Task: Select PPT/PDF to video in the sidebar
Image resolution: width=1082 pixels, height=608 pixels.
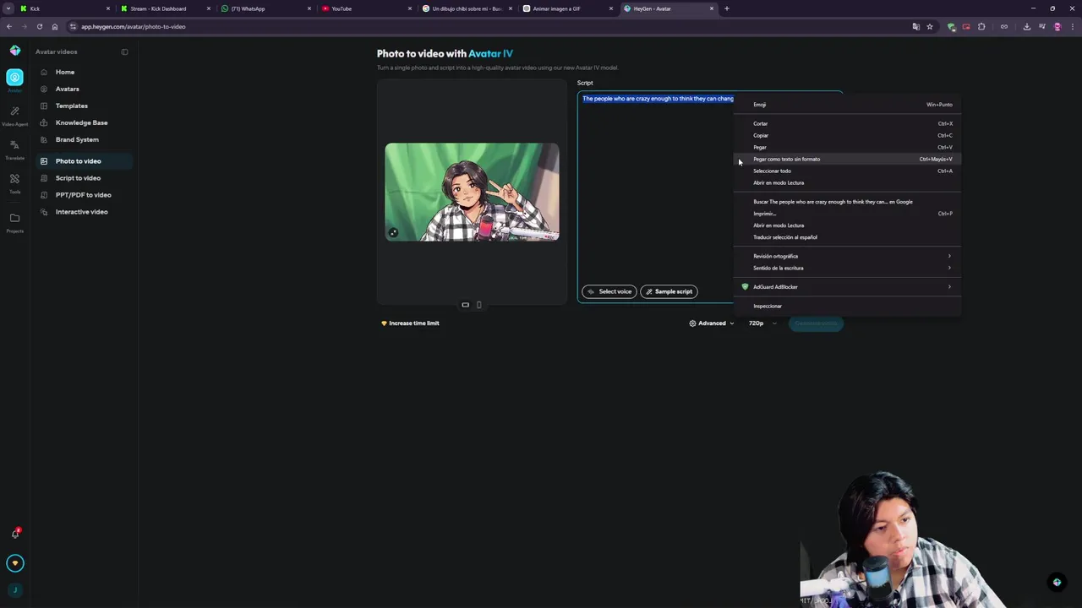Action: tap(82, 195)
